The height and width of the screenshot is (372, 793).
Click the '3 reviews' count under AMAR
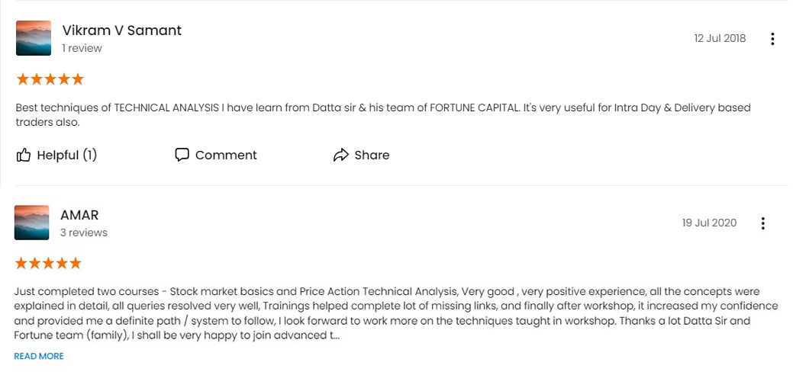click(84, 233)
